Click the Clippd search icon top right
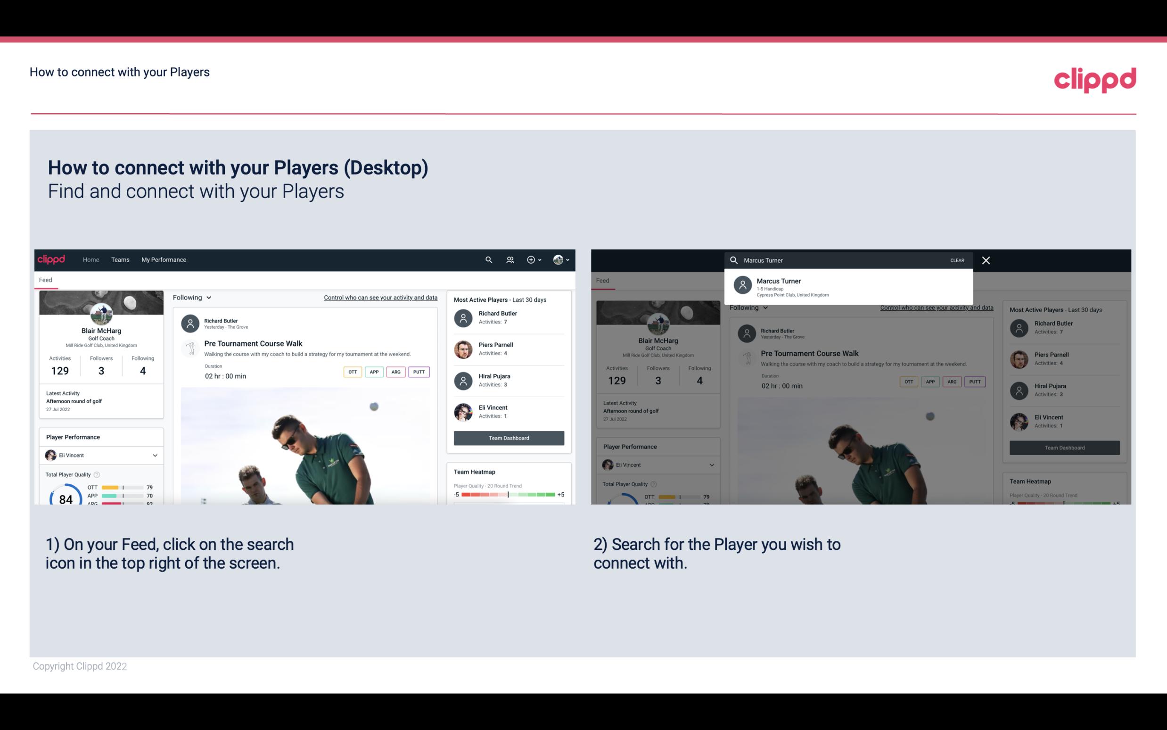The image size is (1167, 730). [488, 260]
